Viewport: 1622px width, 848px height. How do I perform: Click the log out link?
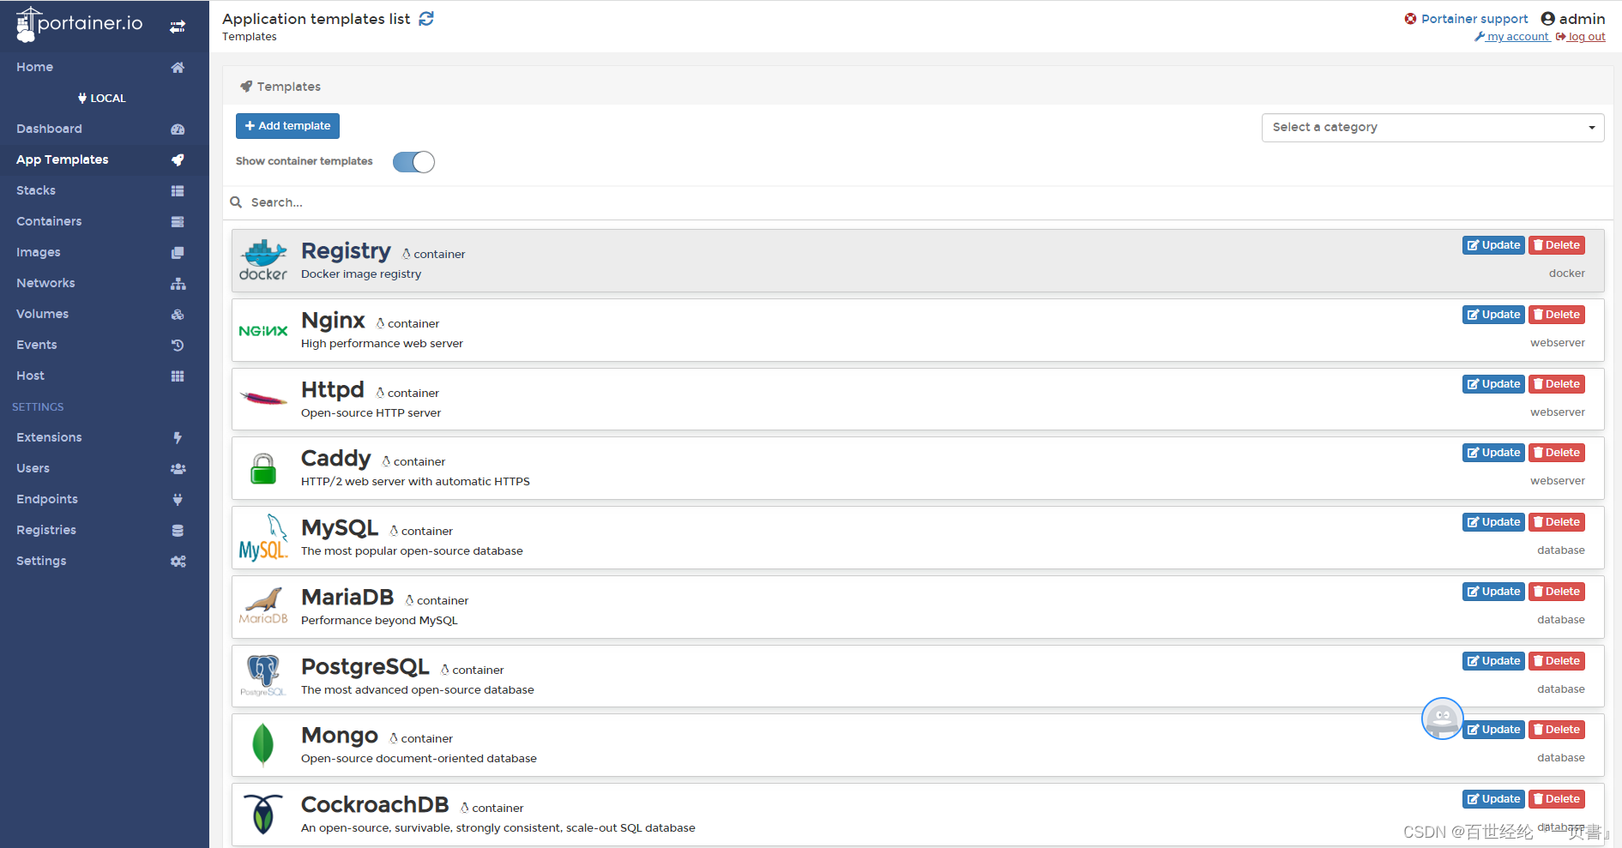pos(1581,37)
